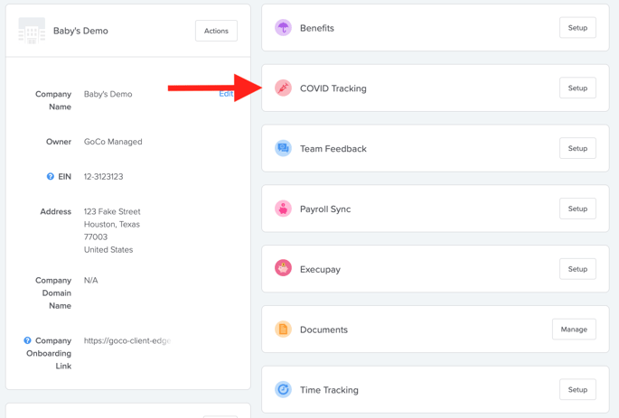Click the goco-client-edge onboarding link
This screenshot has width=619, height=418.
click(127, 340)
